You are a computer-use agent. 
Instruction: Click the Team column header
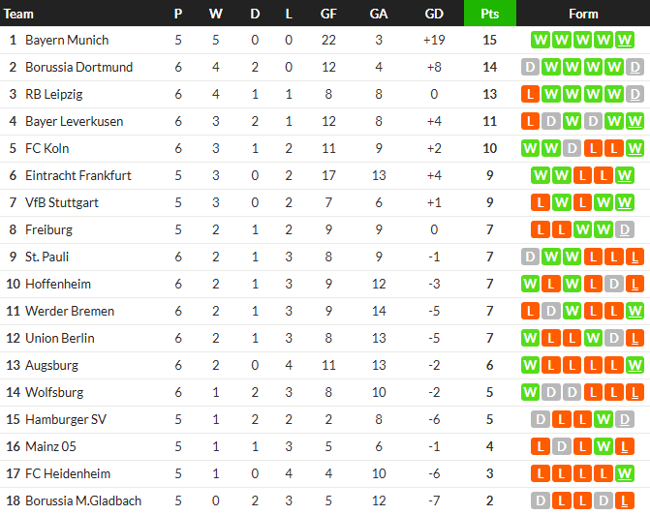[x=19, y=14]
